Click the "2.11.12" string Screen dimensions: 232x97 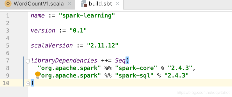point(103,46)
